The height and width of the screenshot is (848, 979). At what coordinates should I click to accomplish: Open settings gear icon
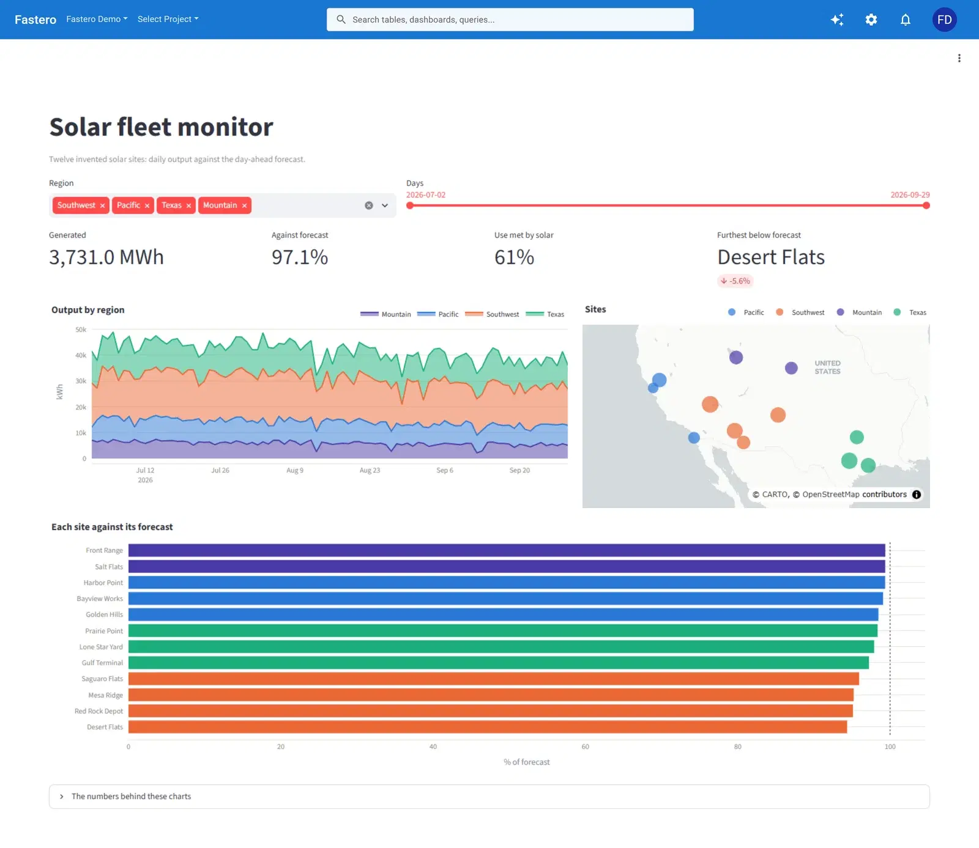tap(871, 20)
